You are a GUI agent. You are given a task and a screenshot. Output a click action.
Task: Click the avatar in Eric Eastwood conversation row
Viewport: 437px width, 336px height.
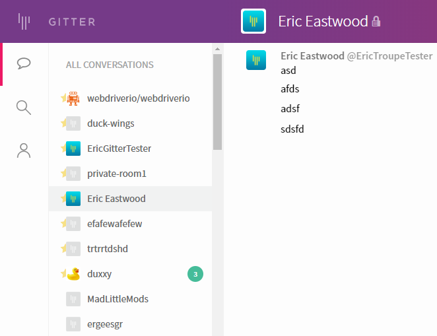(x=73, y=199)
